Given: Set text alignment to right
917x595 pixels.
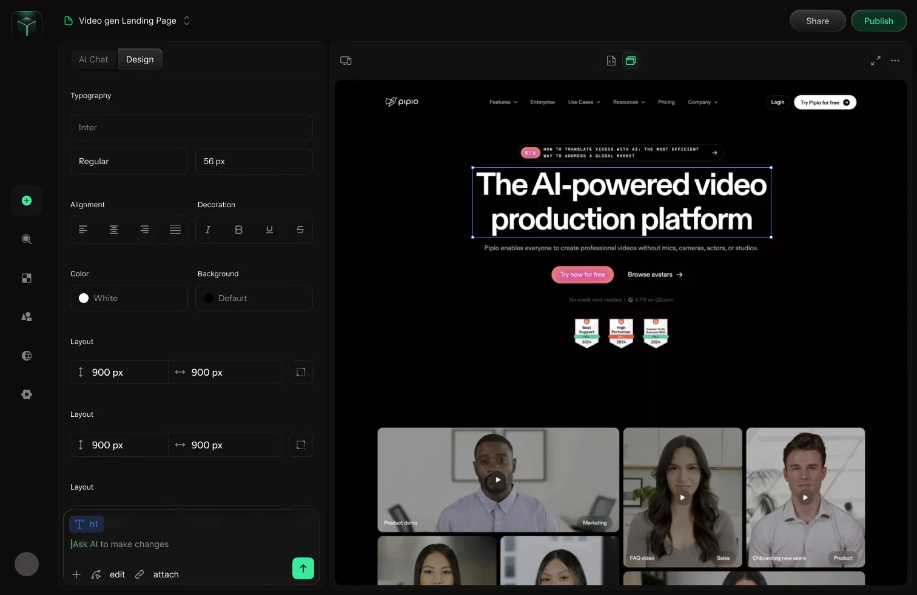Looking at the screenshot, I should 144,230.
